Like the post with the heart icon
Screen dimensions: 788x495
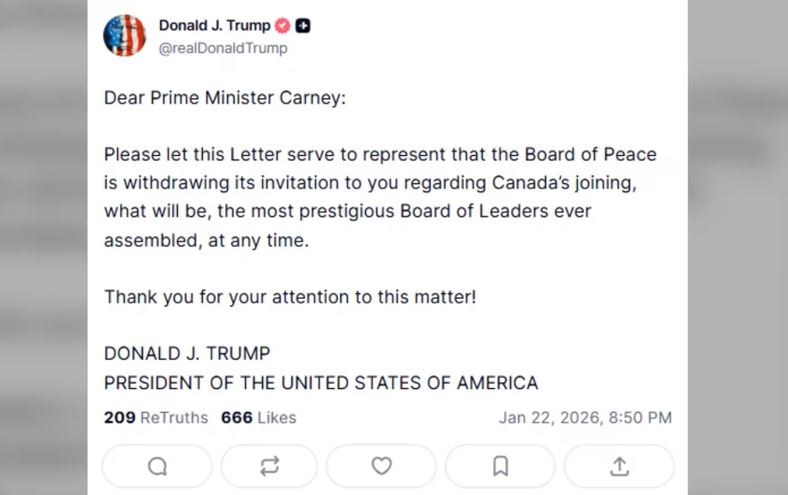pyautogui.click(x=382, y=466)
